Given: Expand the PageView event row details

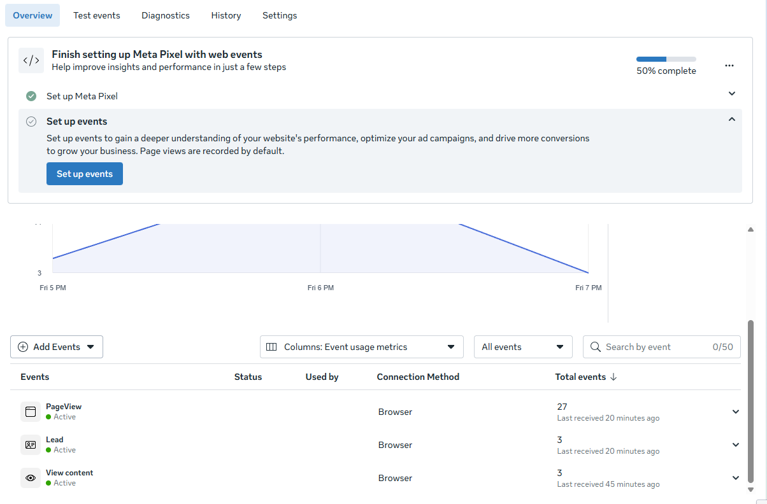Looking at the screenshot, I should [x=736, y=412].
